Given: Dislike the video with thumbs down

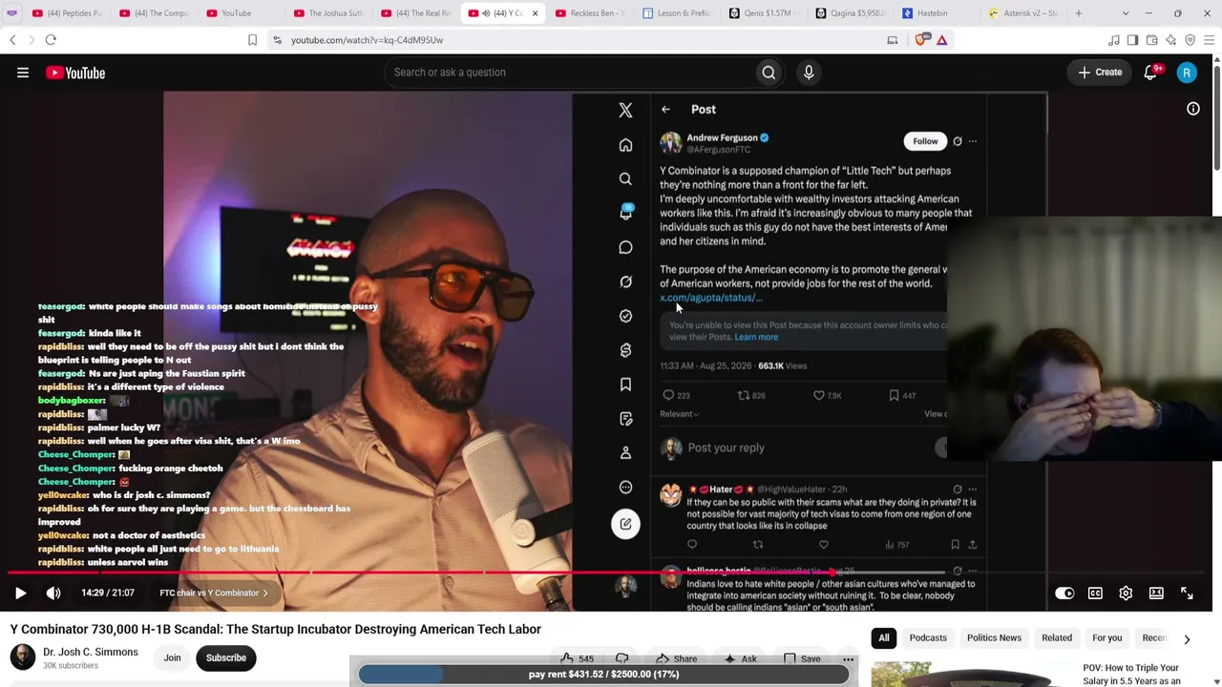Looking at the screenshot, I should pyautogui.click(x=622, y=658).
